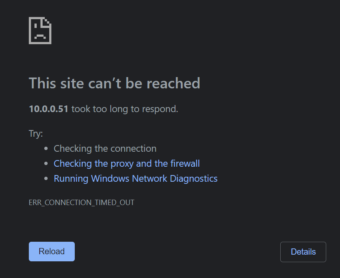Select the bold 10.0.0.51 address text

(x=48, y=109)
